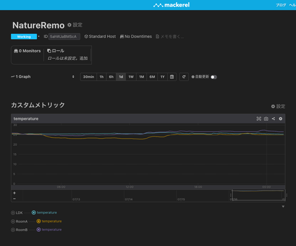Image resolution: width=296 pixels, height=246 pixels.
Task: Click the plus zoom-in button on timeline
Action: coord(14,193)
